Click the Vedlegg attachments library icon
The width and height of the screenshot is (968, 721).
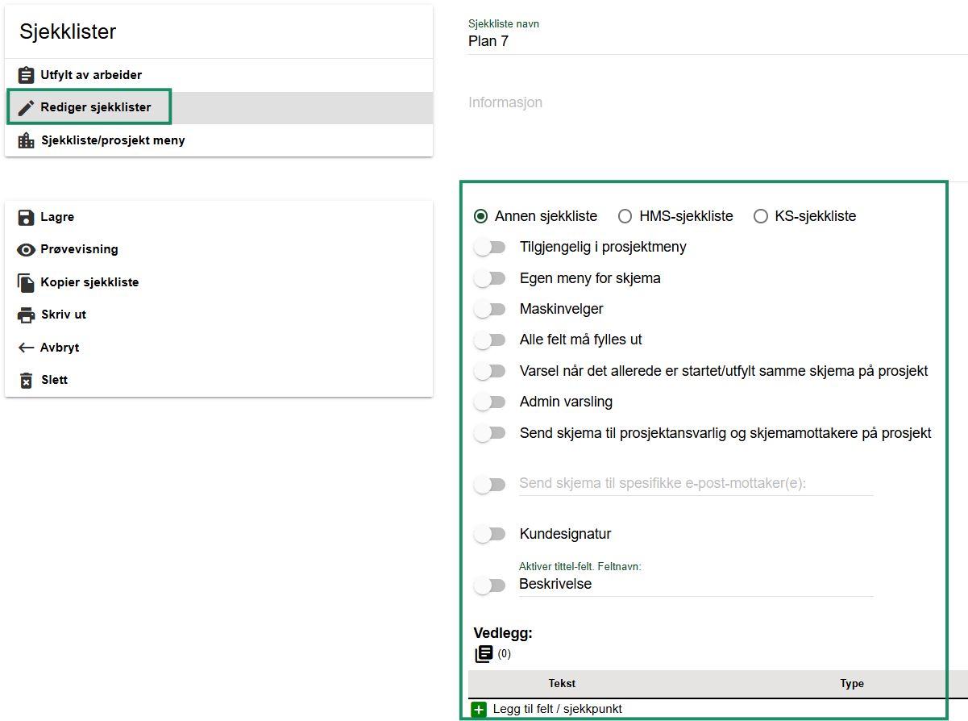(x=484, y=654)
